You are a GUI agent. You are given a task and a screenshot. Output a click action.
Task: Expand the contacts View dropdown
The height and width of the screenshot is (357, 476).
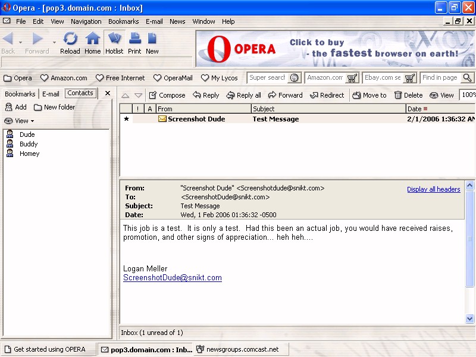(x=19, y=121)
